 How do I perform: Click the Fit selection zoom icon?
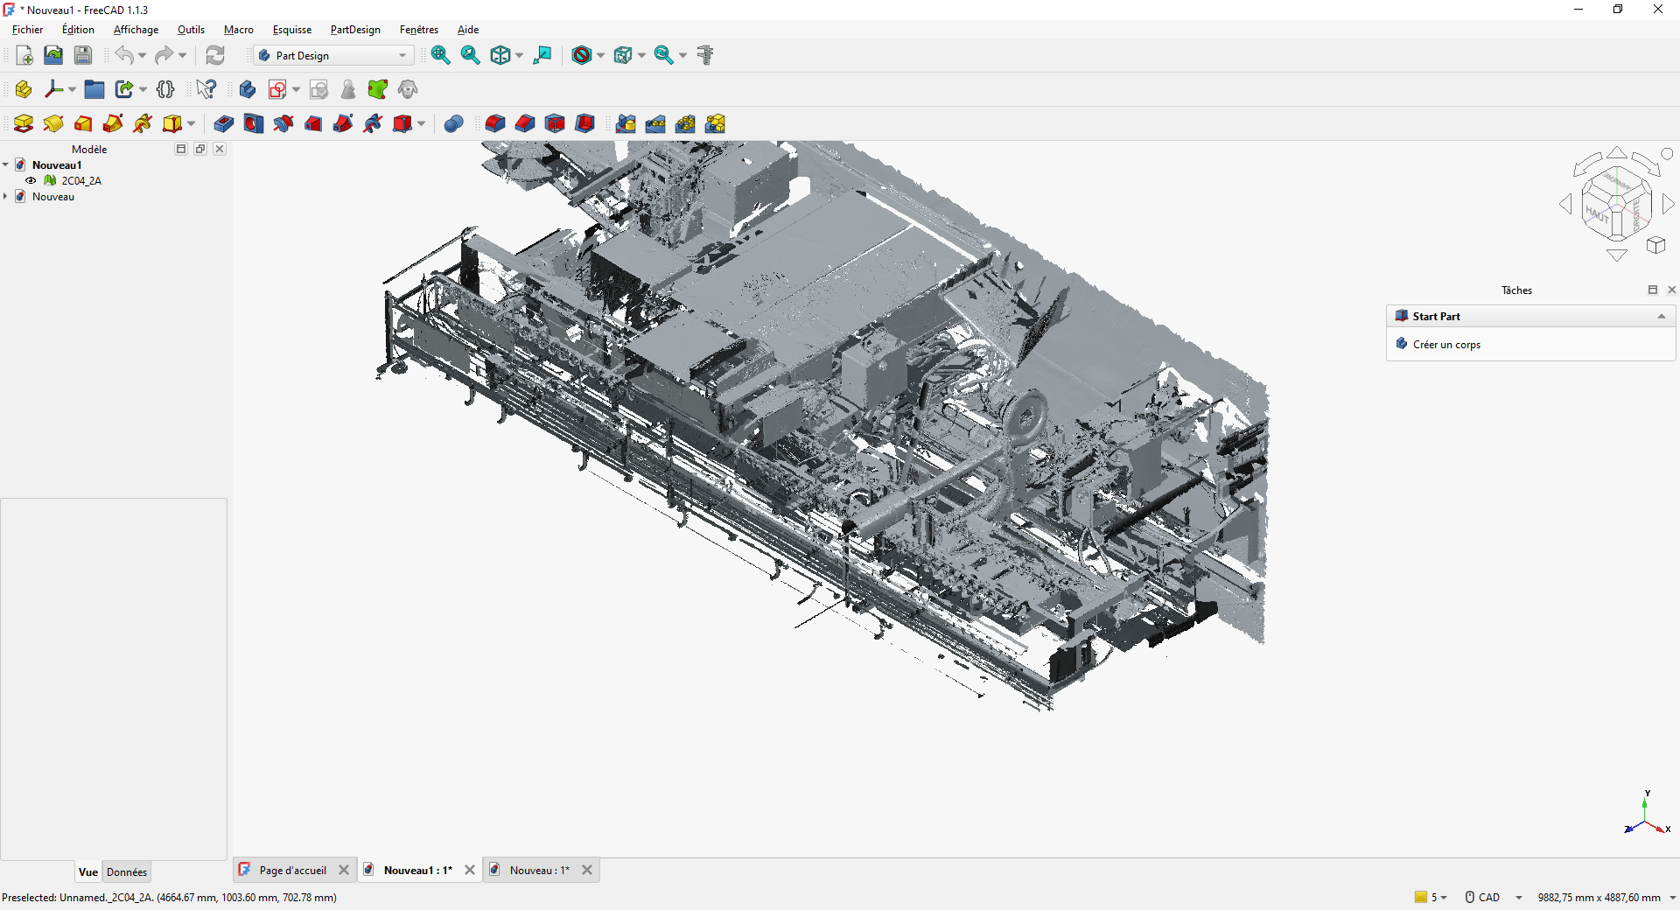click(471, 55)
